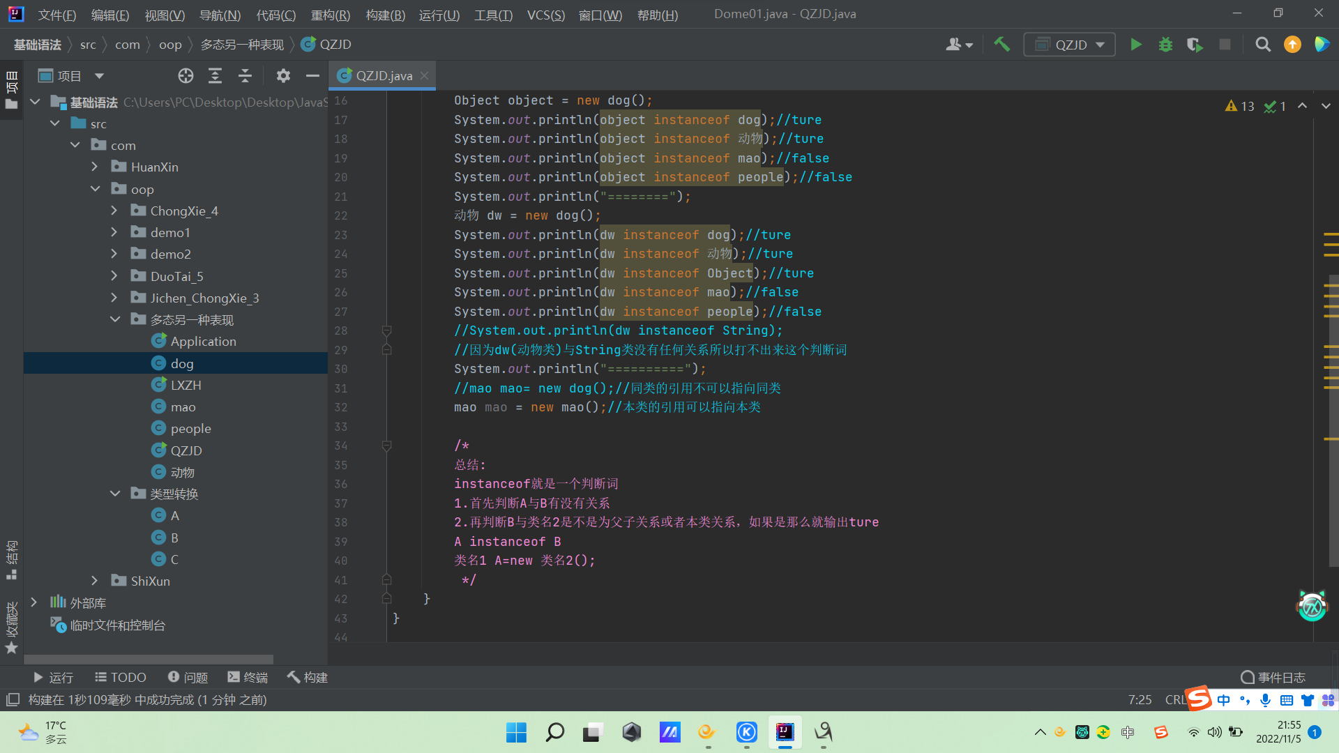
Task: Expand the DuoTai_5 package folder
Action: 114,276
